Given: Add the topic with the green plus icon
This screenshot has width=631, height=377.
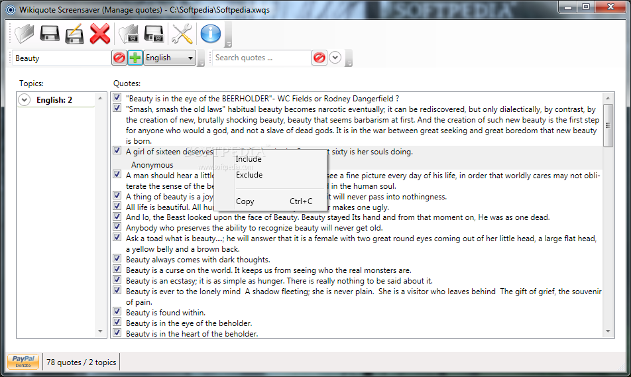Looking at the screenshot, I should (135, 58).
